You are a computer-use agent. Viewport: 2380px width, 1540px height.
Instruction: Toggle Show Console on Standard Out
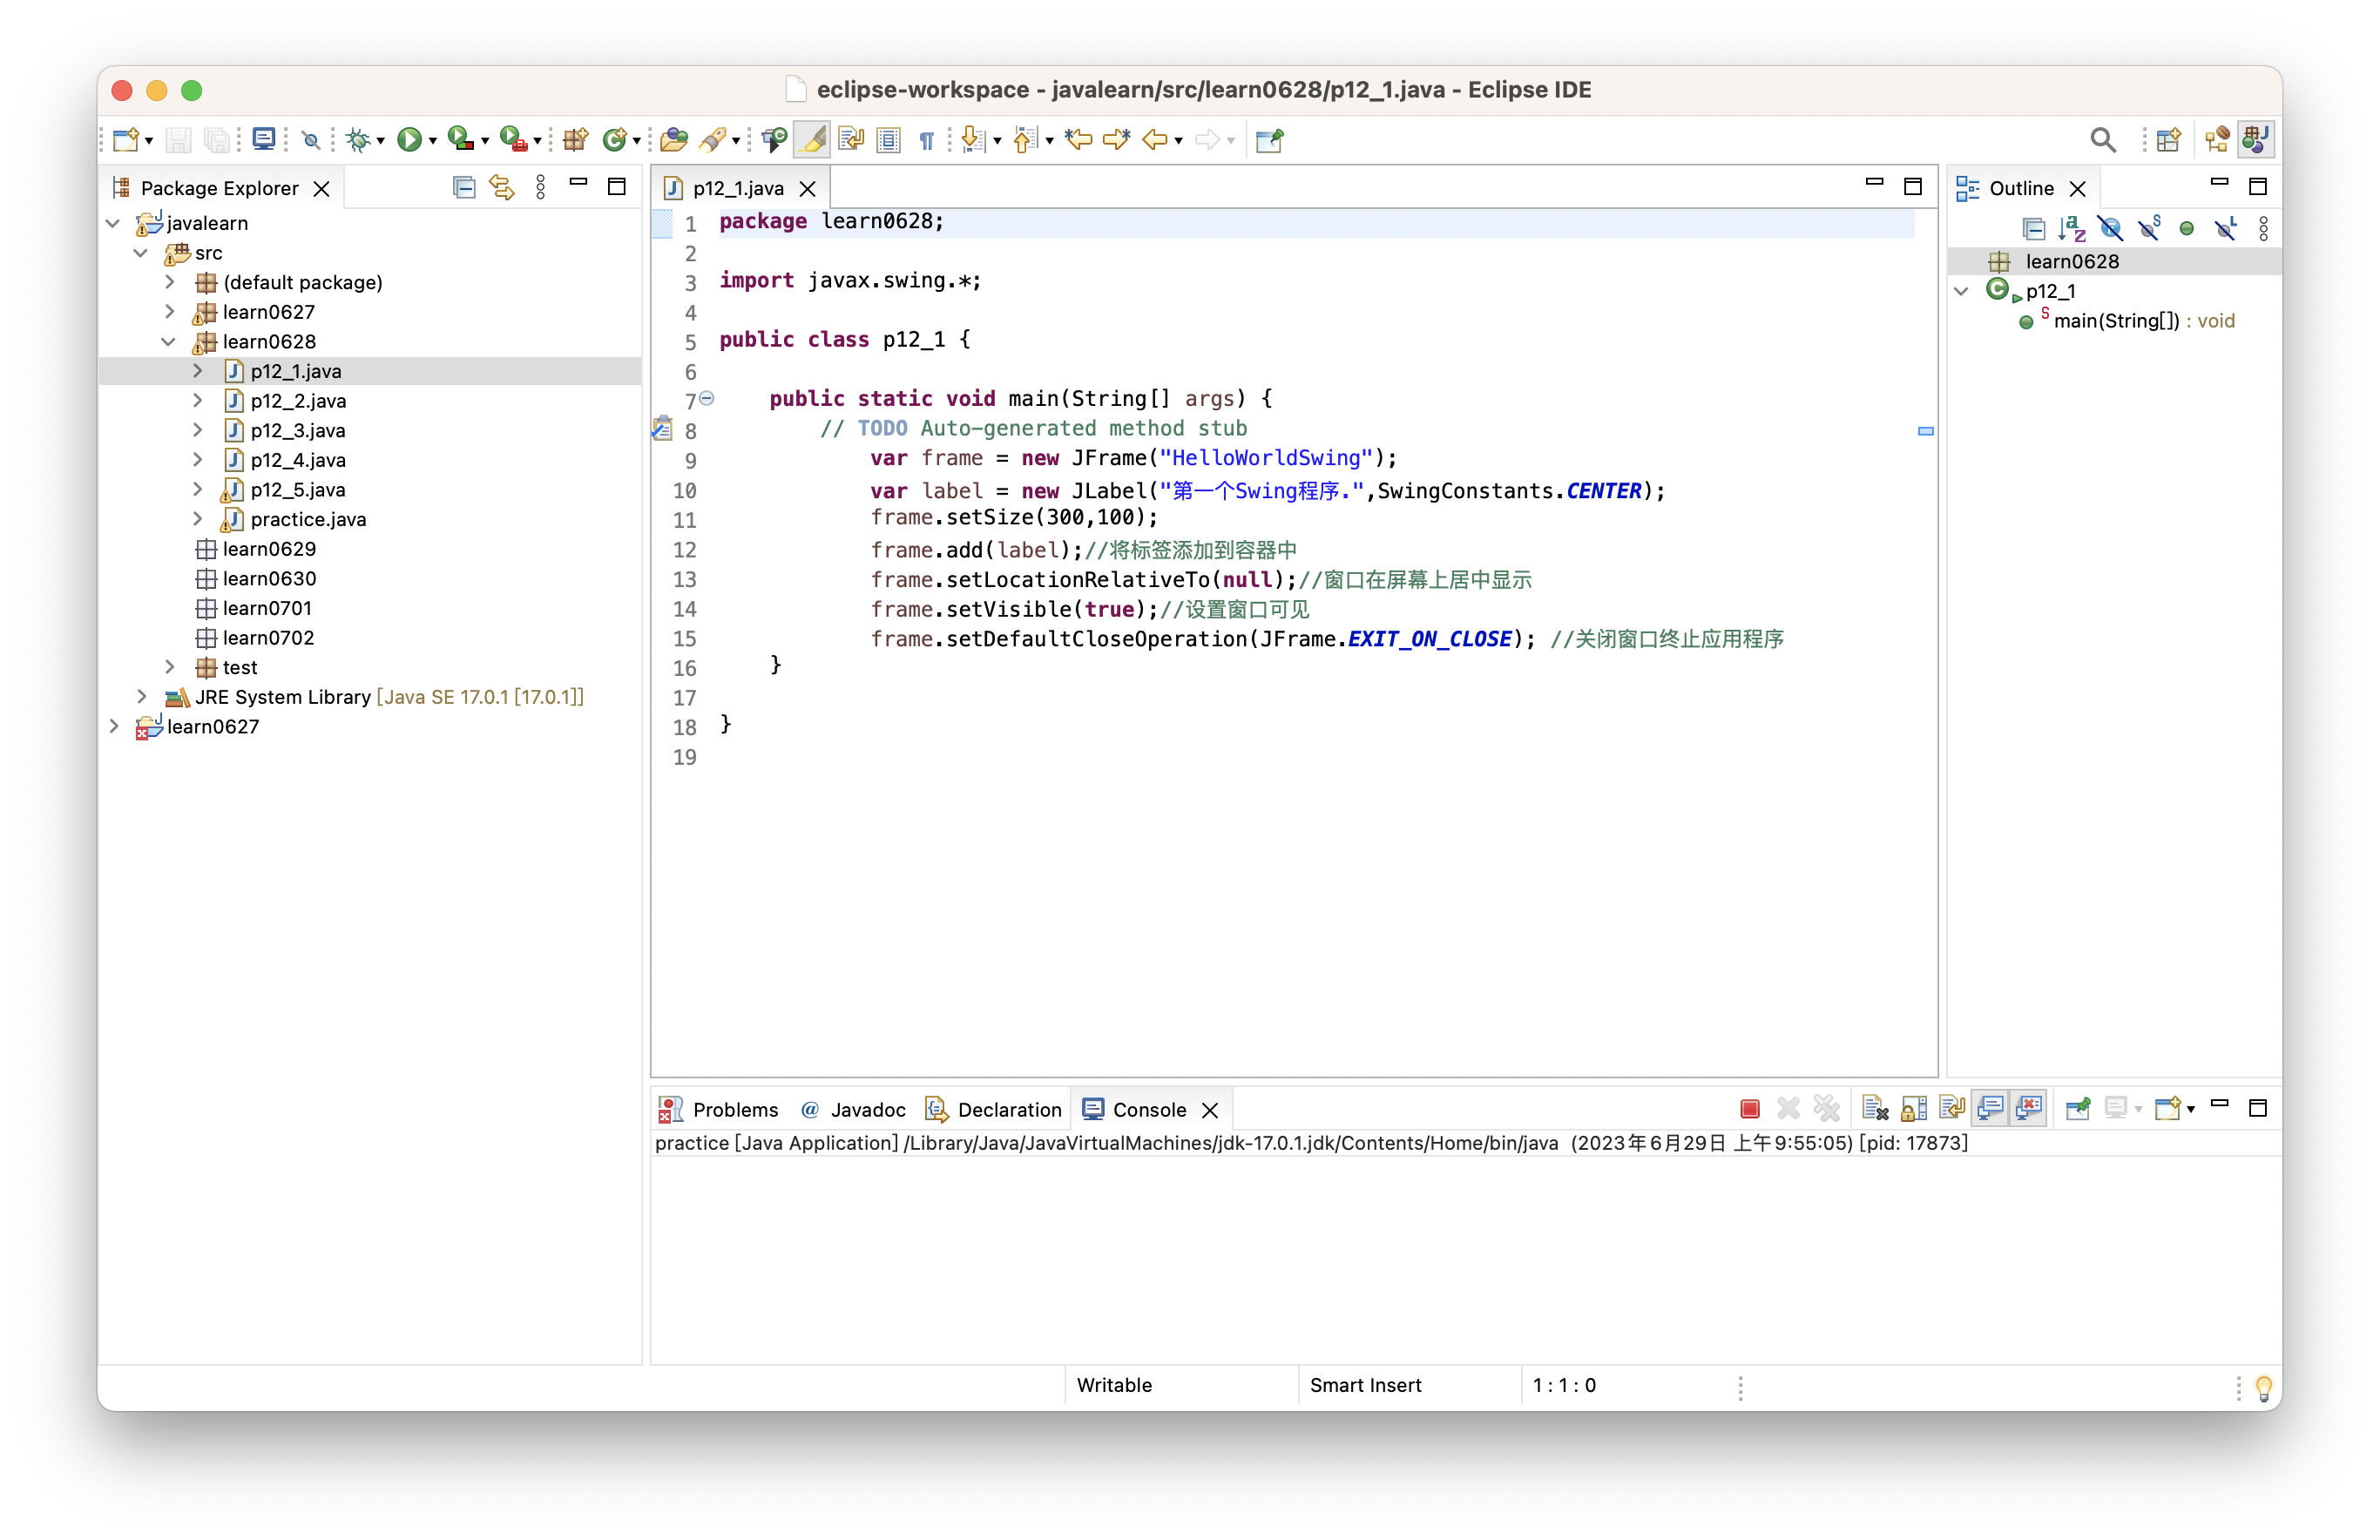click(1990, 1109)
